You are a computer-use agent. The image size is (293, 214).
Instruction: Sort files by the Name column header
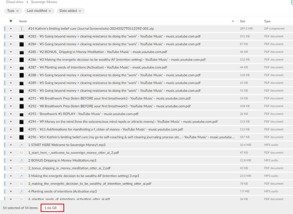point(23,21)
